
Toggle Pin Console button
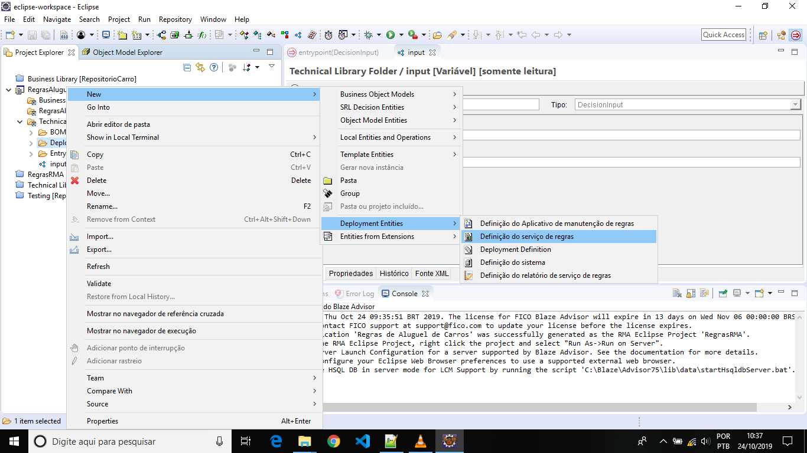coord(723,293)
